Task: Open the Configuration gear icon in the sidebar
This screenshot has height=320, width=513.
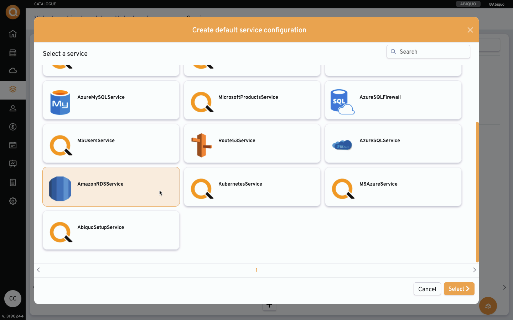Action: pos(13,201)
